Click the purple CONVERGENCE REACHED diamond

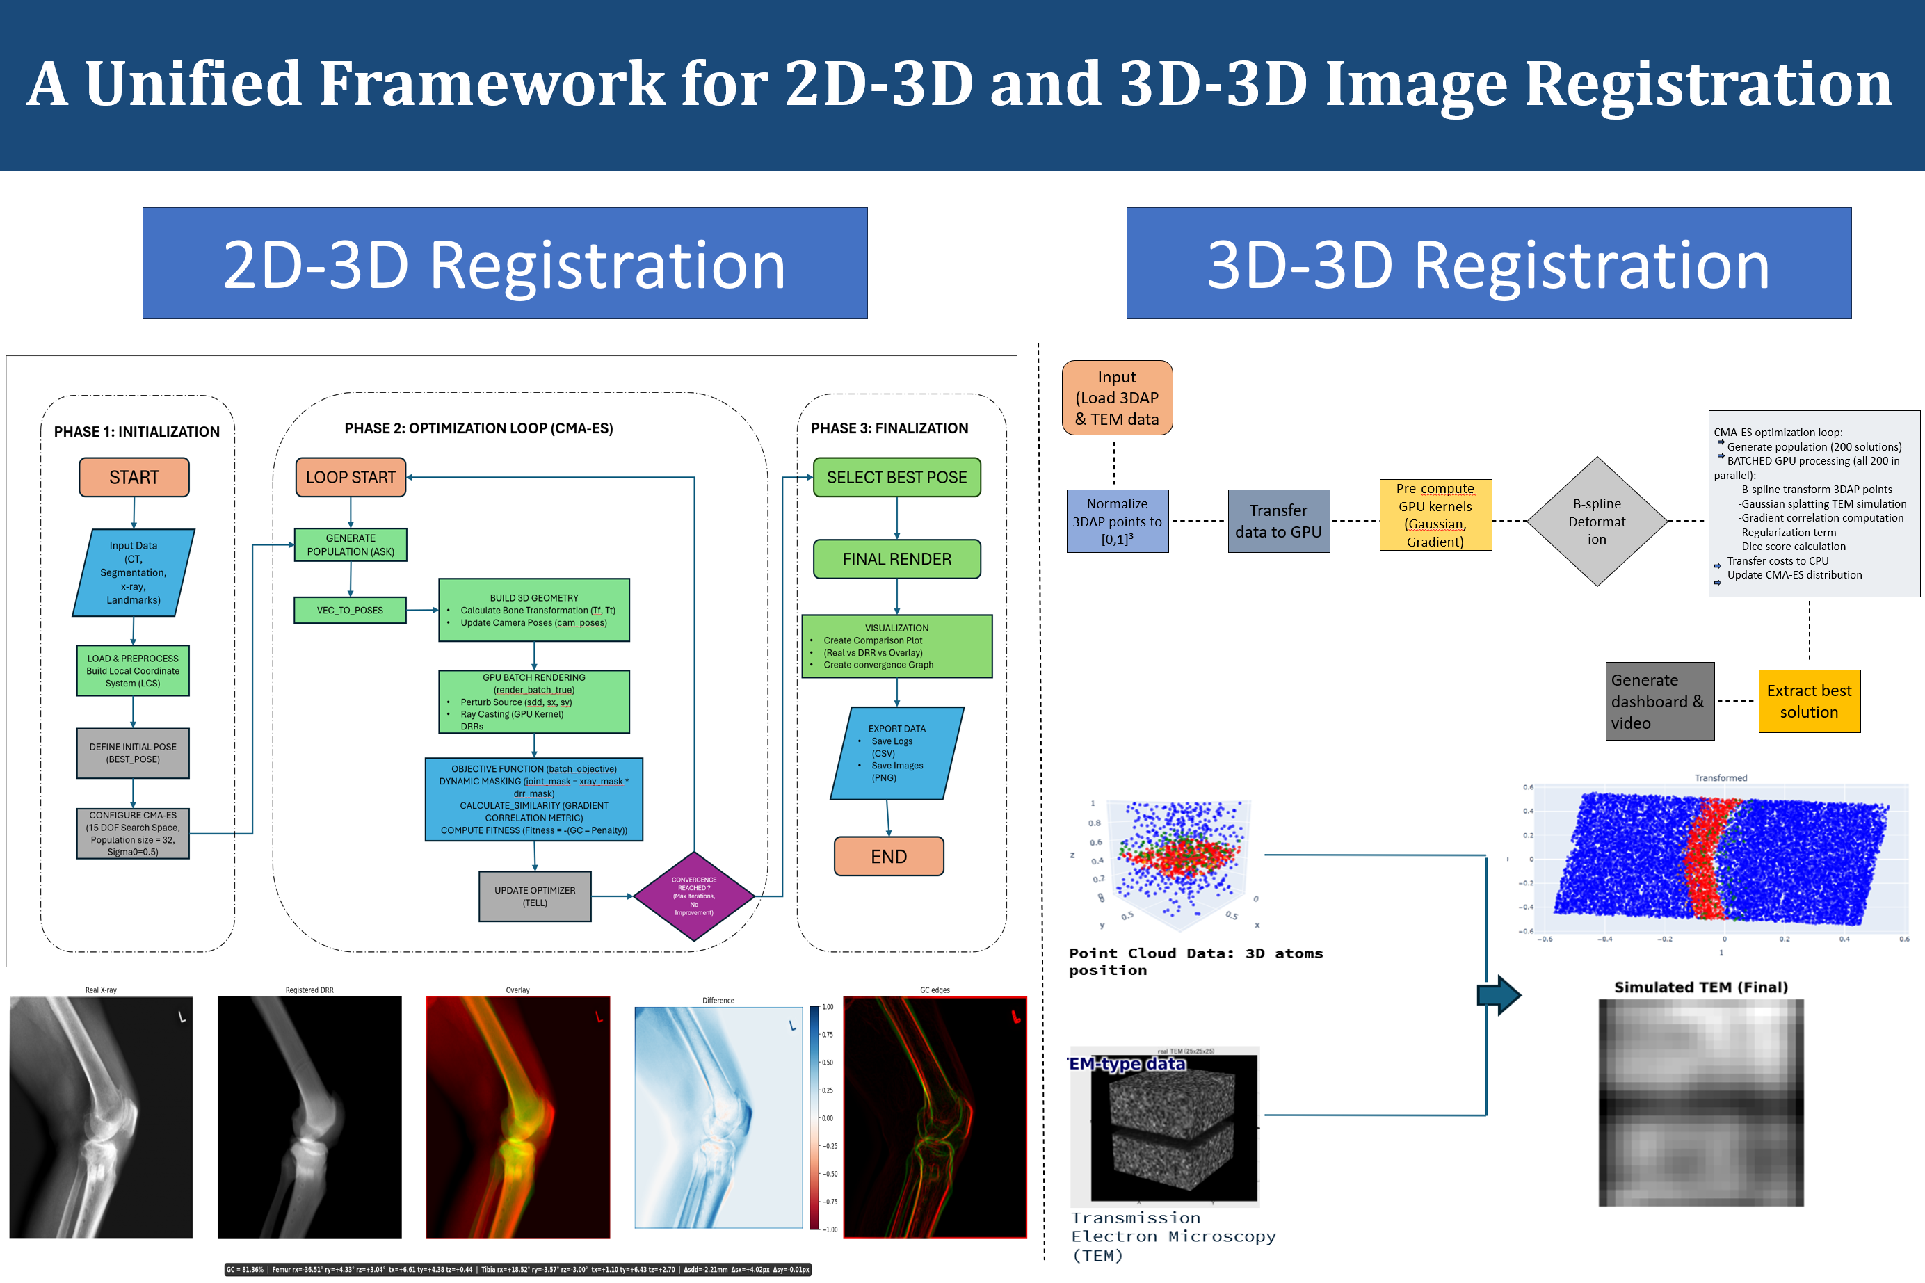(x=694, y=896)
